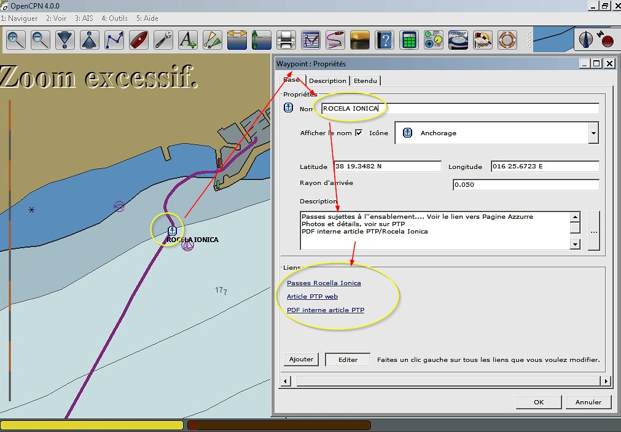Shift to larger scale chart arrow-down icon
Screen dimensions: 621x432
[65, 40]
